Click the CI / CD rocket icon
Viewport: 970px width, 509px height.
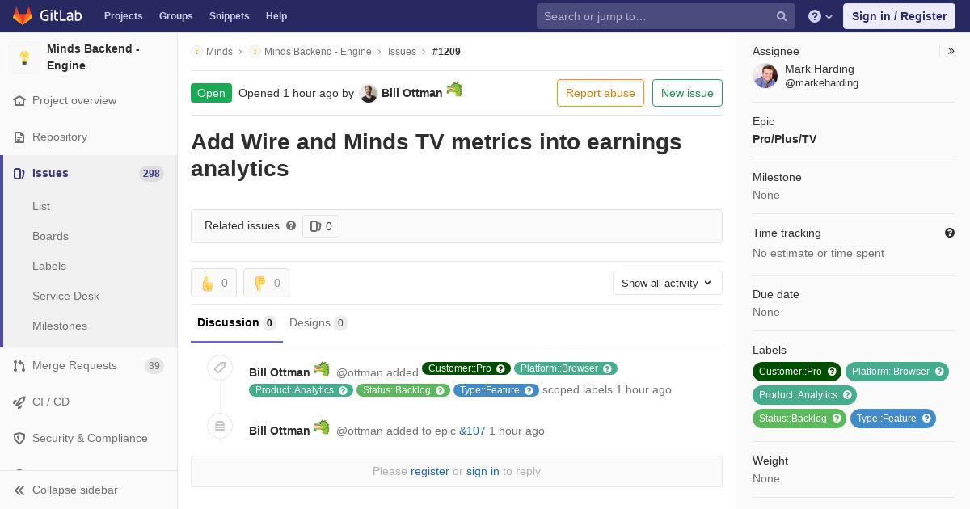click(x=19, y=402)
